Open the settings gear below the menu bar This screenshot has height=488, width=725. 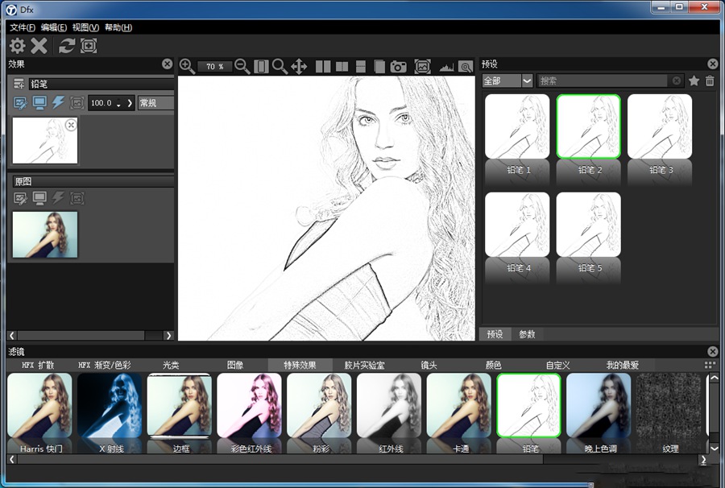click(x=16, y=46)
